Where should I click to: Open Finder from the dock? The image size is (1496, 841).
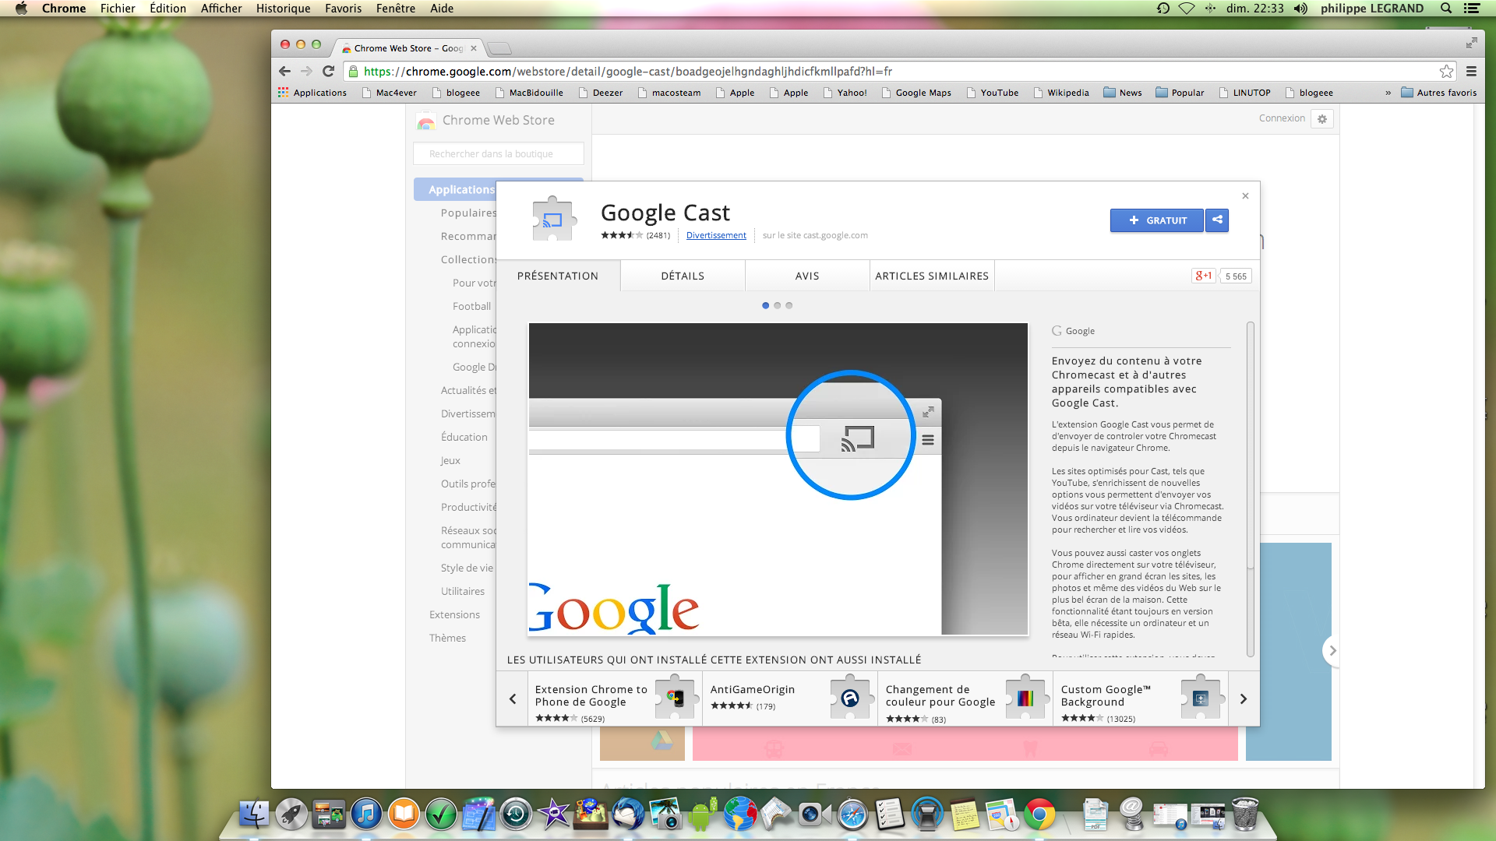[x=254, y=815]
